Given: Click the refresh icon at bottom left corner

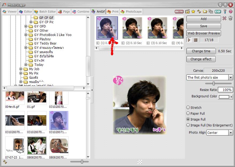Looking at the screenshot, I should [5, 162].
